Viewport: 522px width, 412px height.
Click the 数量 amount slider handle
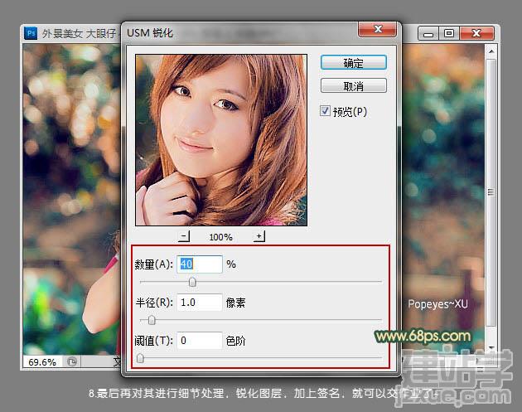click(x=192, y=282)
